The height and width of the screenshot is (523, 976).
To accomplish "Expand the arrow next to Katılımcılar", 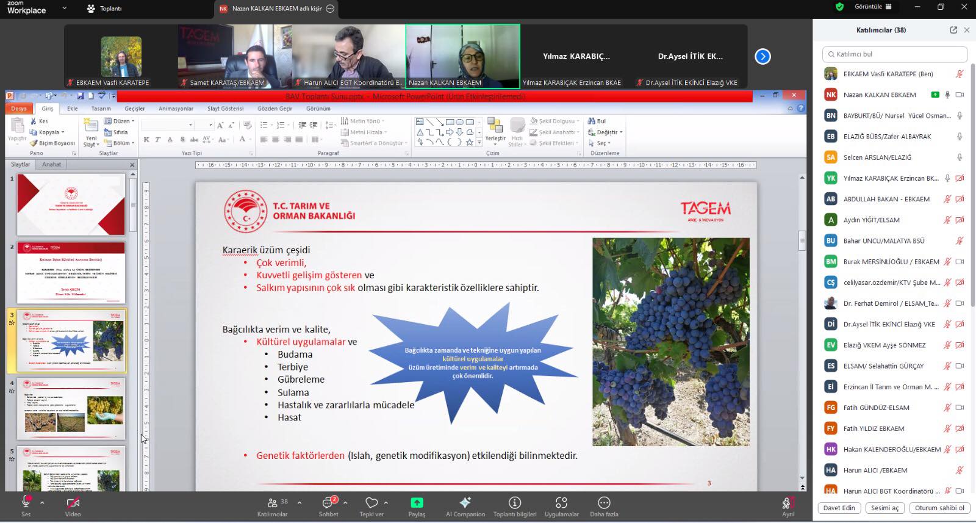I will tap(300, 503).
